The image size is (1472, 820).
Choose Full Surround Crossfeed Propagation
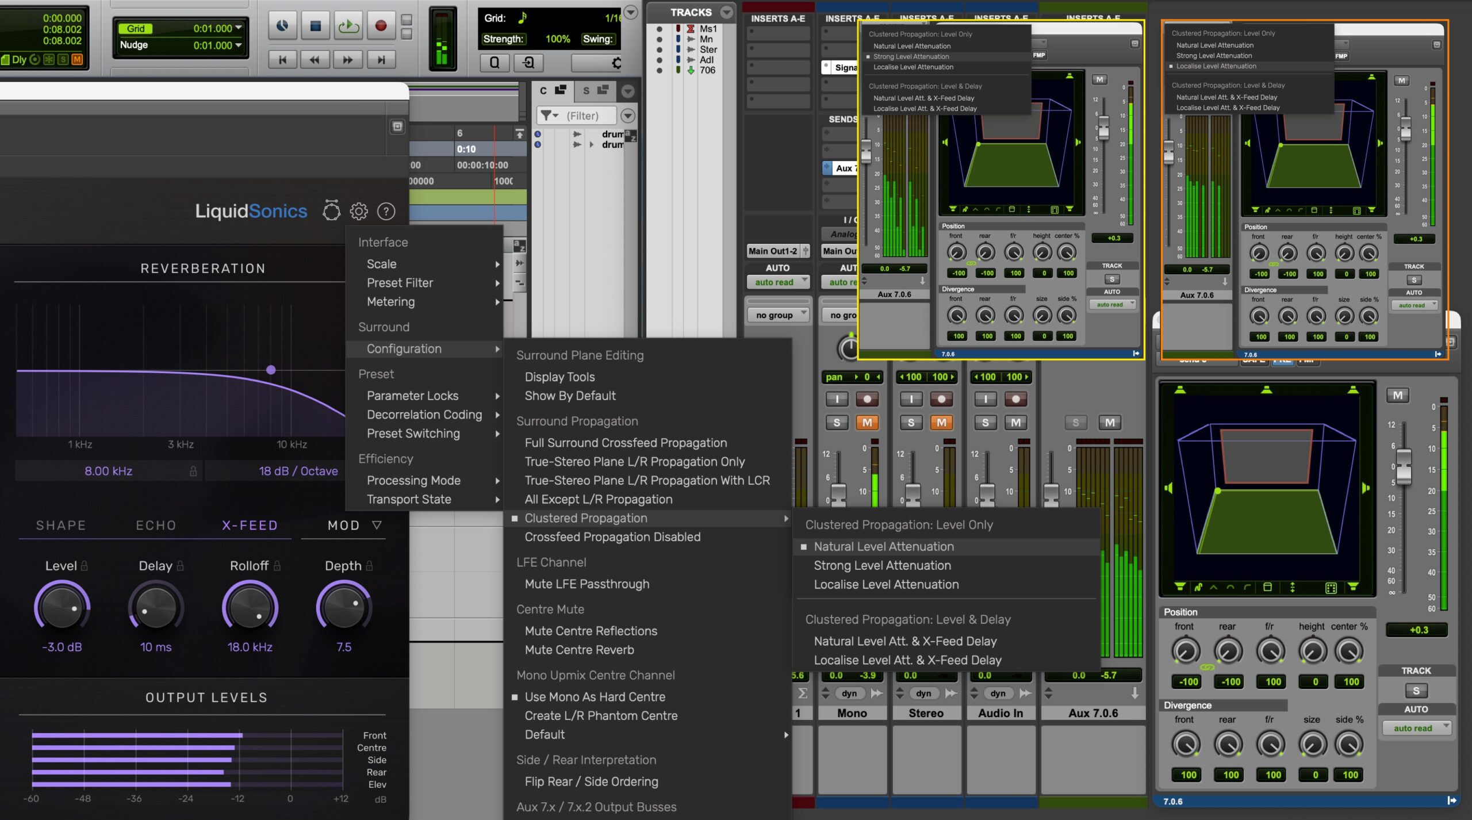(x=625, y=443)
